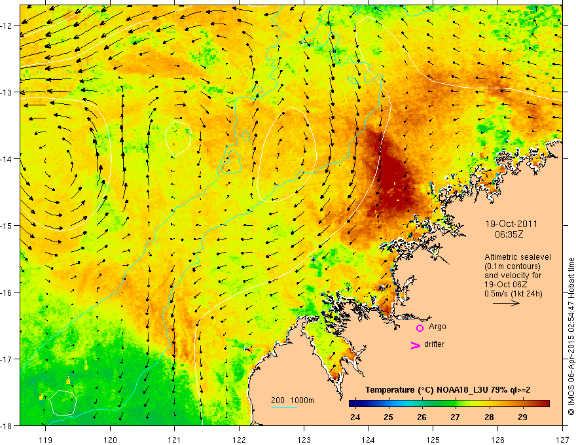Click the longitude label 126

point(497,440)
